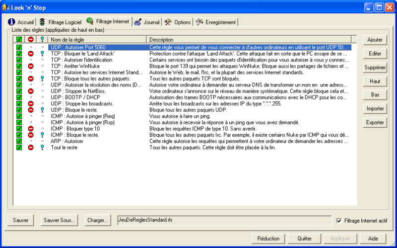Image resolution: width=397 pixels, height=248 pixels.
Task: Click the Charger... button
Action: tap(98, 220)
